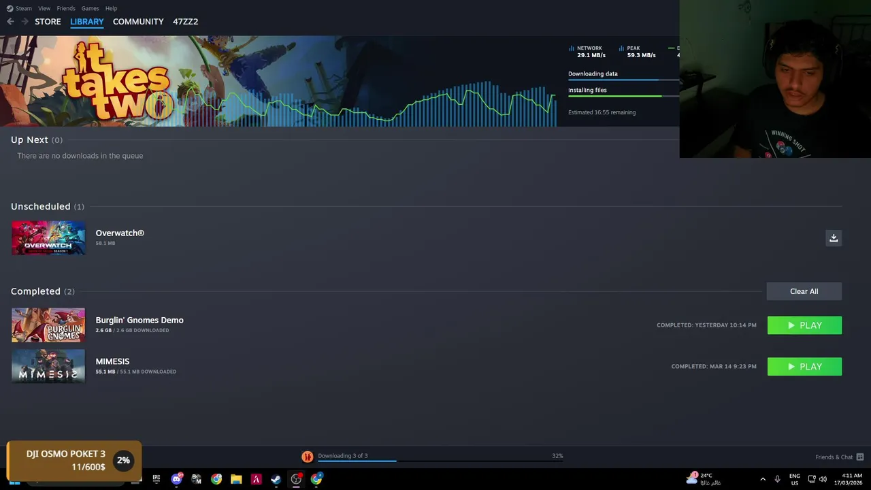Click the MIMESIS title text
The height and width of the screenshot is (490, 871).
click(x=112, y=361)
